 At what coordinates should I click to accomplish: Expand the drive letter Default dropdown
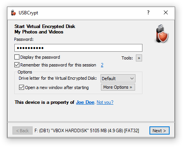(118, 79)
